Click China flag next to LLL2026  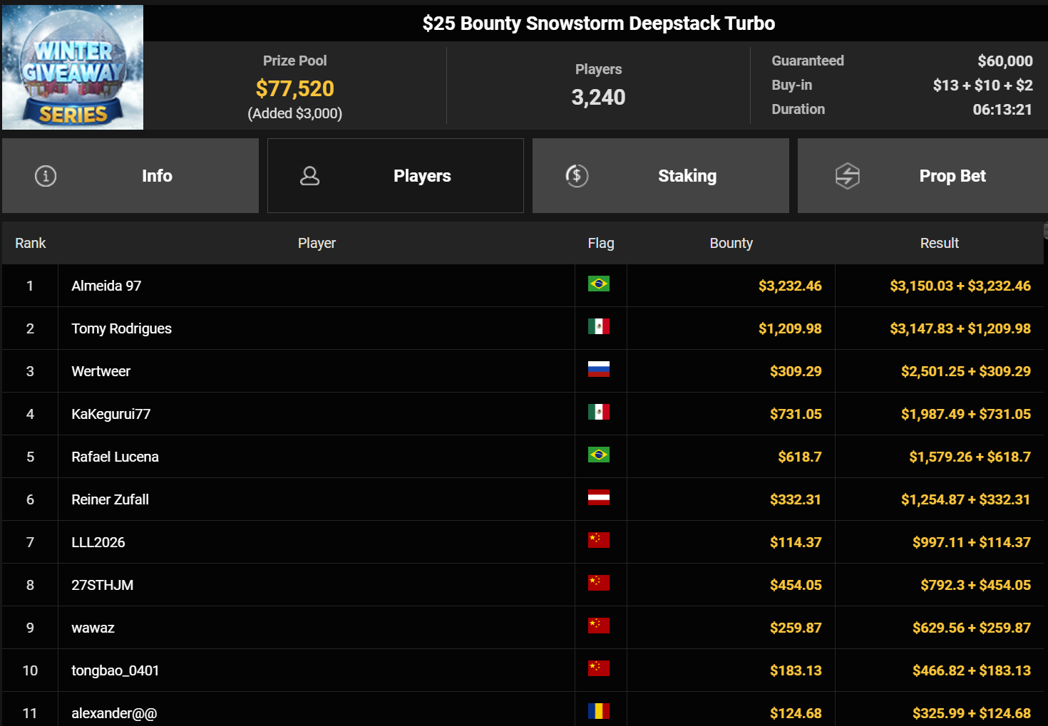[599, 541]
